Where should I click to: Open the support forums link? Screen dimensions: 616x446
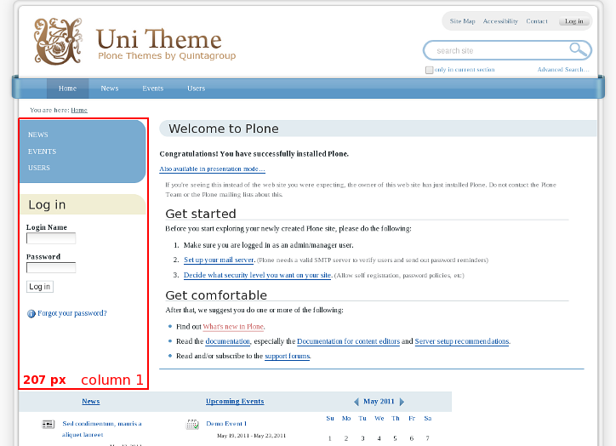point(288,356)
